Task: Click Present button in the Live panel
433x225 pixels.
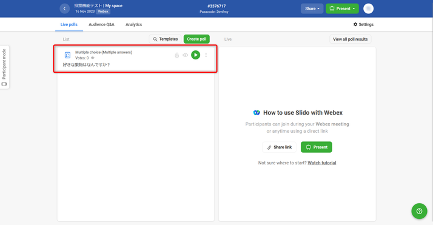Action: [317, 147]
